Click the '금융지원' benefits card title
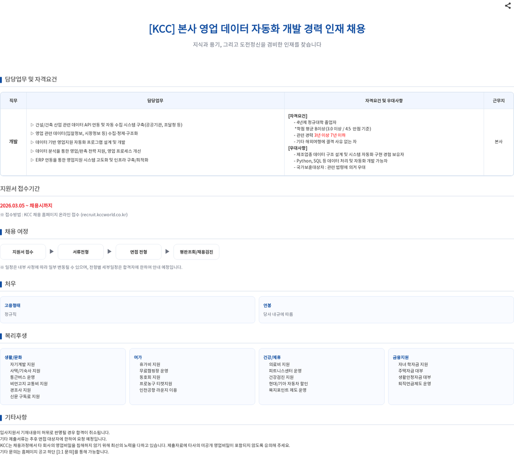The image size is (514, 464). 401,358
